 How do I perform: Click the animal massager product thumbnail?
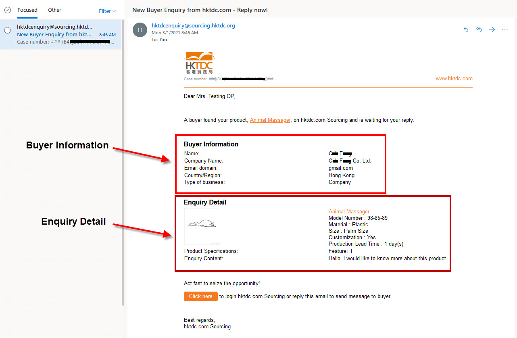(x=202, y=227)
